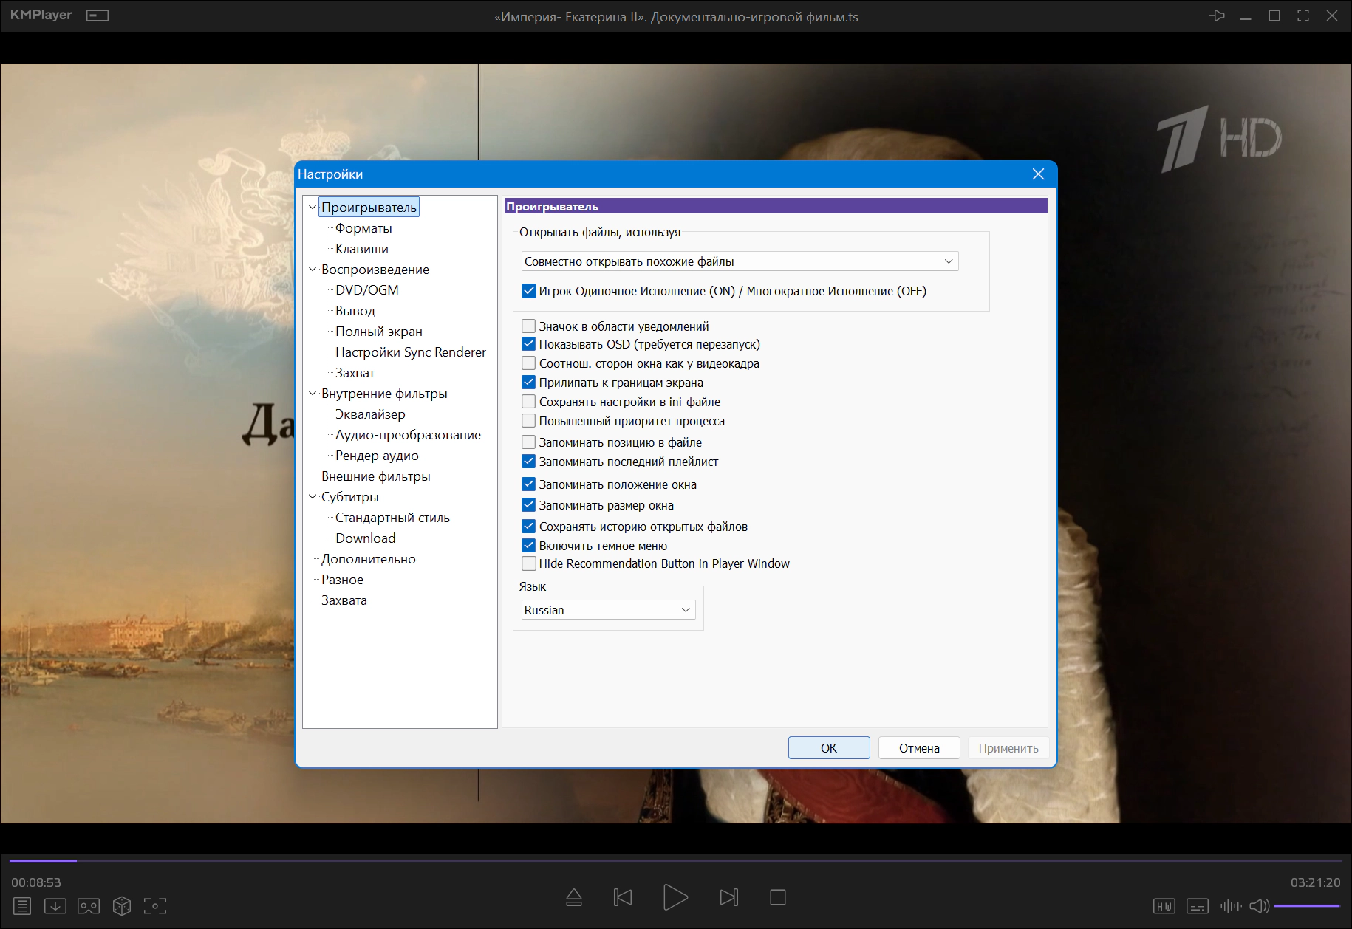Confirm settings with OK button
The width and height of the screenshot is (1352, 929).
(829, 748)
